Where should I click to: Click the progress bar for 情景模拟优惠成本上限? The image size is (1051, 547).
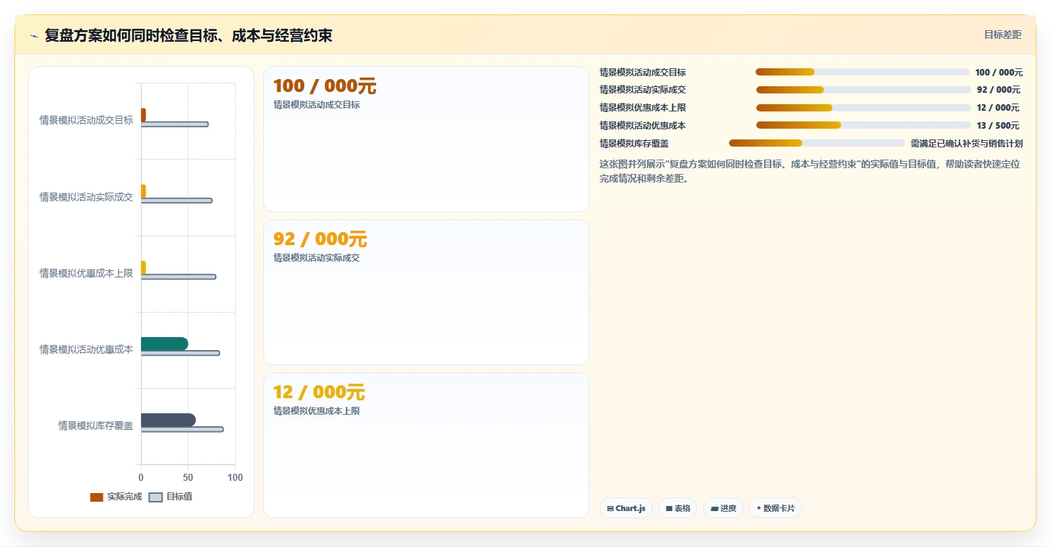pos(863,108)
